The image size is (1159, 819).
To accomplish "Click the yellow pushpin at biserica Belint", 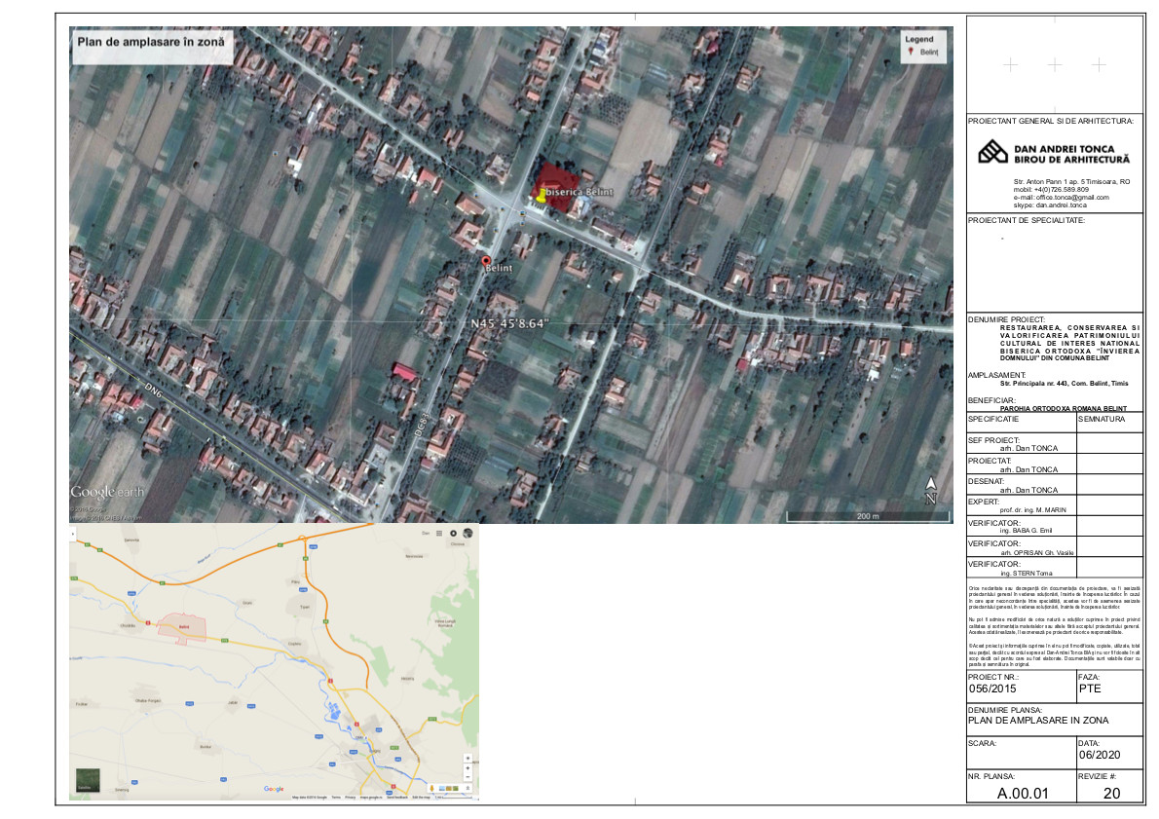I will point(541,195).
